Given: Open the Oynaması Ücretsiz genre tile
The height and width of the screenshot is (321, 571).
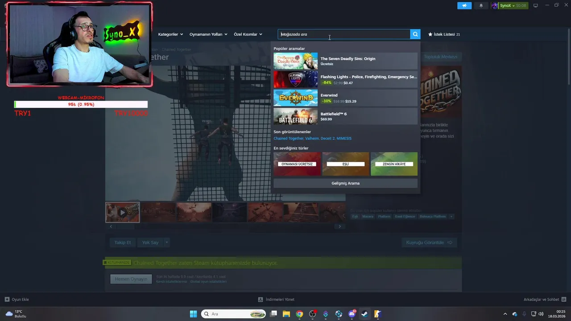Looking at the screenshot, I should click(297, 164).
